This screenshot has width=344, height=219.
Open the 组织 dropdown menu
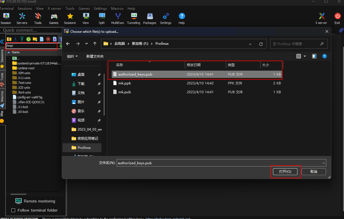coord(72,56)
